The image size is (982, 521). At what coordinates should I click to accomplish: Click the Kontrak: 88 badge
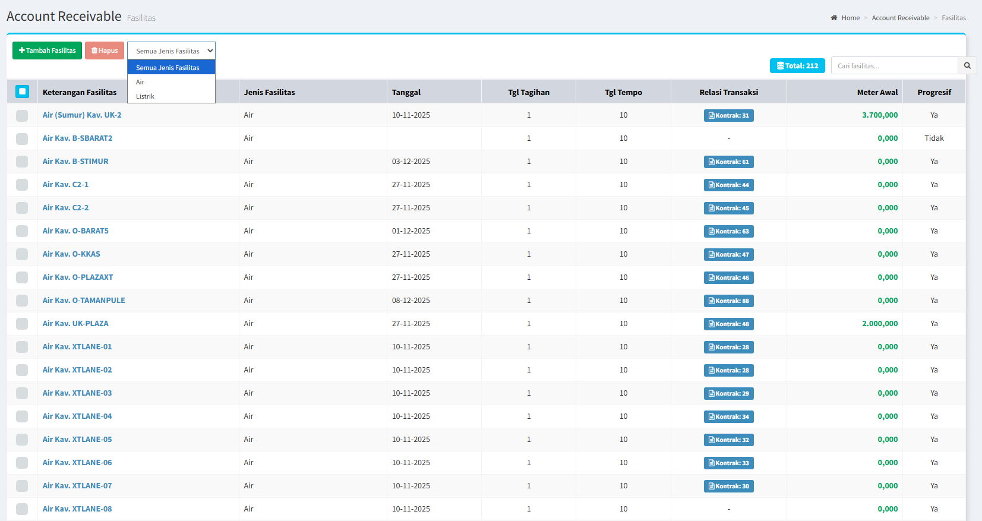(728, 301)
